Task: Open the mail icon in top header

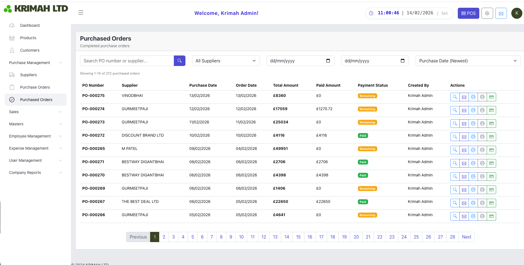Action: tap(501, 13)
